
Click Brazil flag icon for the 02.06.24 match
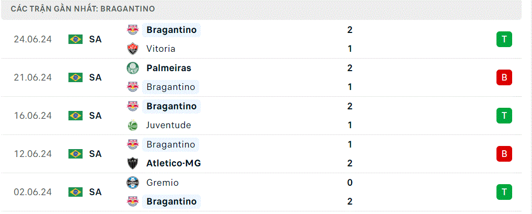[x=75, y=192]
